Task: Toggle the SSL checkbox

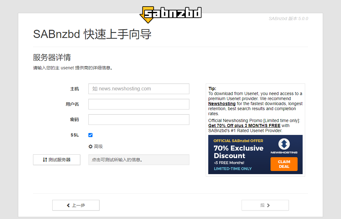Action: (x=91, y=135)
